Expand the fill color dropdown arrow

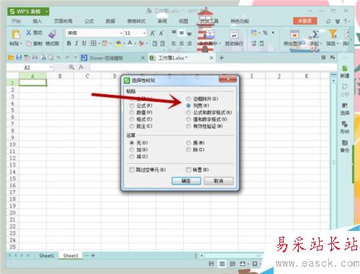tap(123, 44)
